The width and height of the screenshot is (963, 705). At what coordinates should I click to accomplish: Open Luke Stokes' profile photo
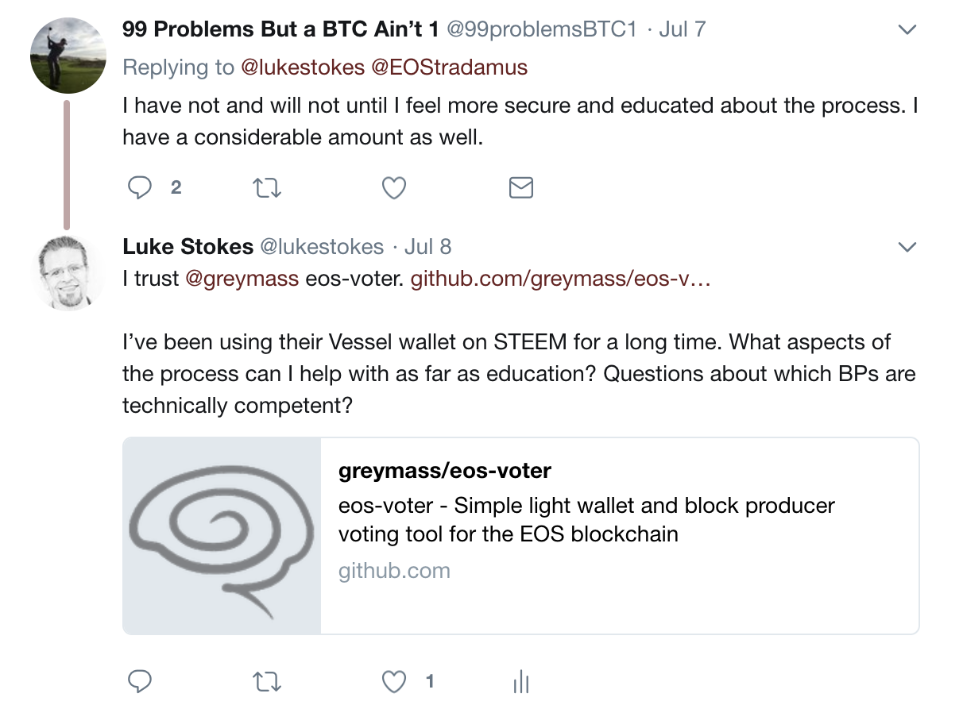(68, 272)
